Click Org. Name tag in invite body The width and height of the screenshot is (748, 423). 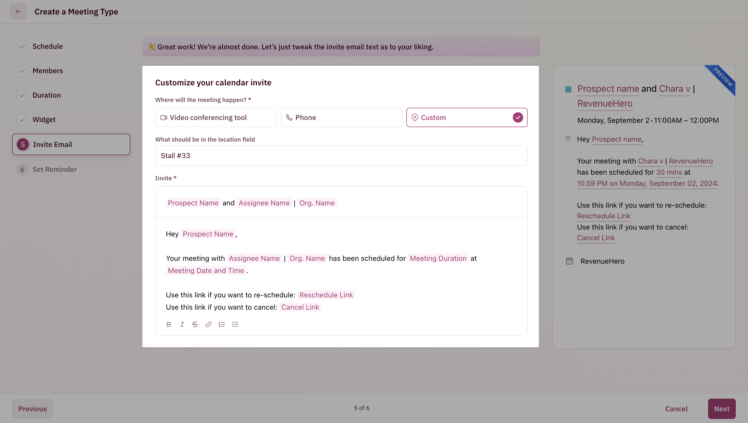(x=307, y=259)
